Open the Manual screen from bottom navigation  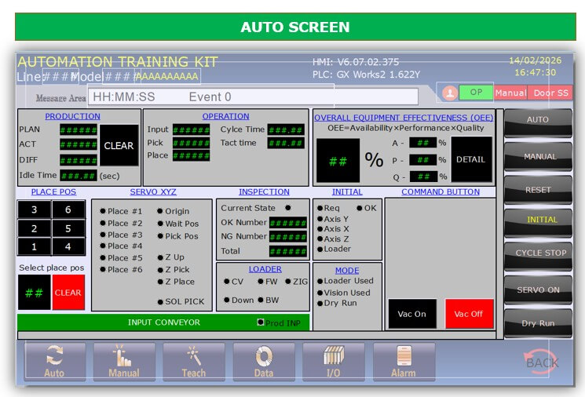pos(124,362)
